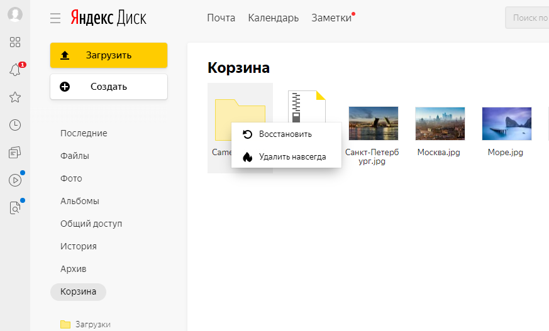The width and height of the screenshot is (549, 331).
Task: Click the Создать button
Action: coord(109,87)
